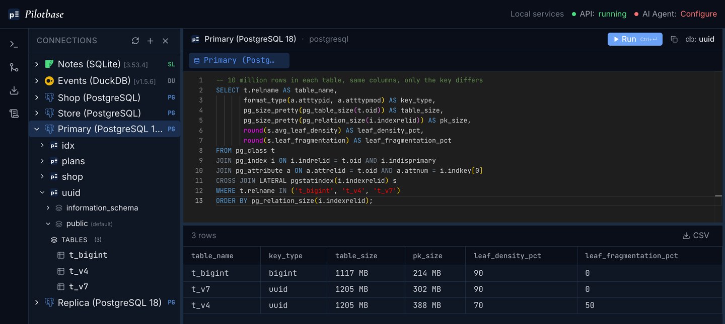Click the copy query icon beside Run
Viewport: 725px width, 324px height.
[x=674, y=39]
